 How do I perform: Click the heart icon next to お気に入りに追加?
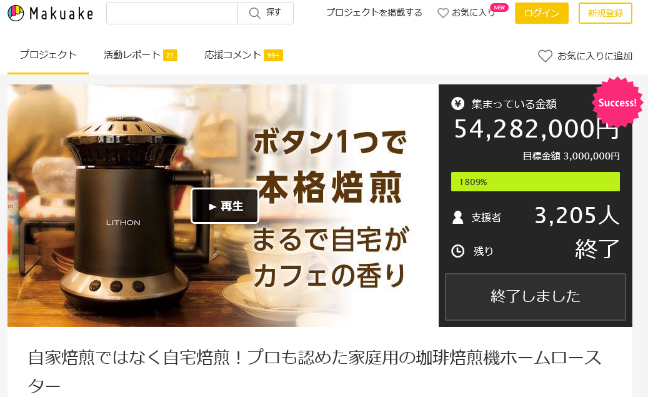point(545,56)
